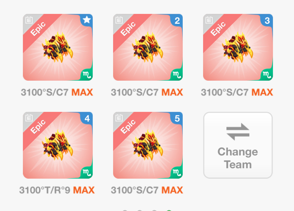
Task: Tap the Scorpio sign icon on card 4
Action: [87, 173]
